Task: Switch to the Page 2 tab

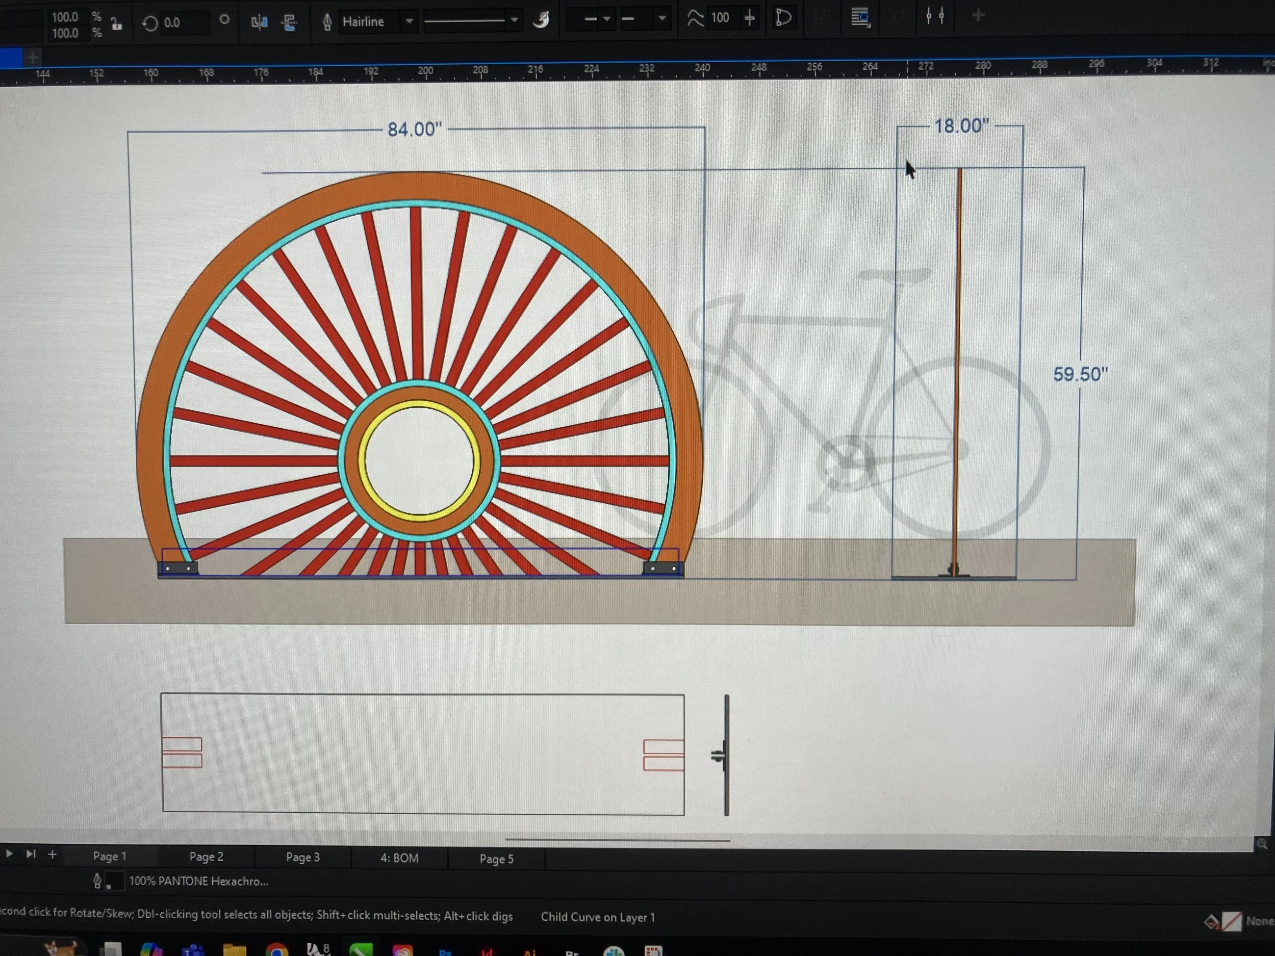Action: tap(206, 857)
